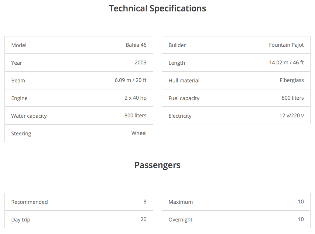The image size is (315, 234).
Task: Click the Maximum passengers row label
Action: (x=181, y=202)
